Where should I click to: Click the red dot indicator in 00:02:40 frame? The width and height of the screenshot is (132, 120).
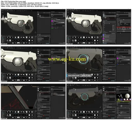(x=109, y=79)
